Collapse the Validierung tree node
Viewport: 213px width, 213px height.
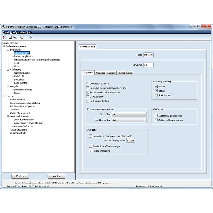pos(8,70)
